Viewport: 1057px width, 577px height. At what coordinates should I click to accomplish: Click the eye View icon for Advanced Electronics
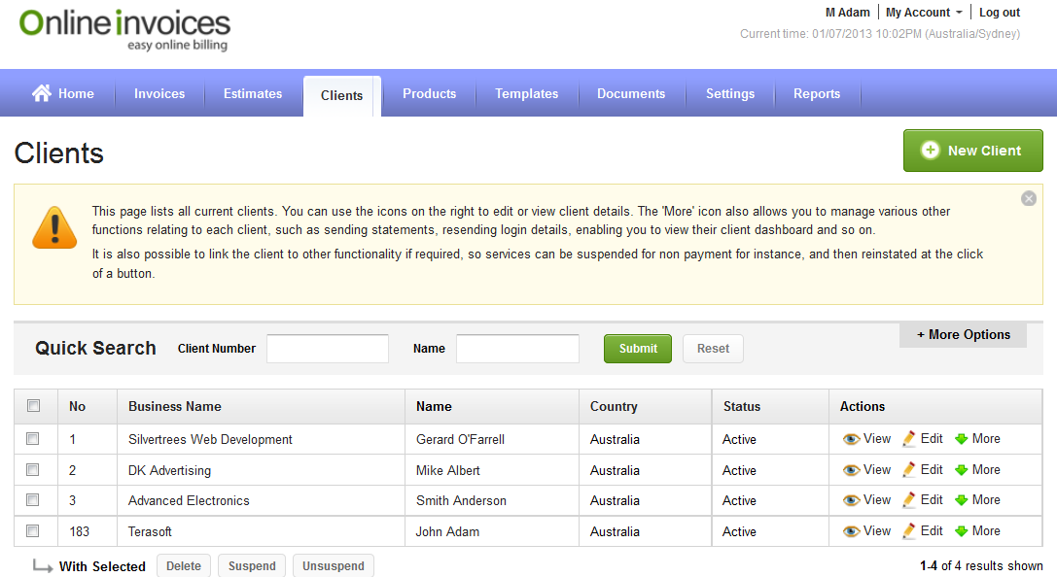(x=852, y=500)
